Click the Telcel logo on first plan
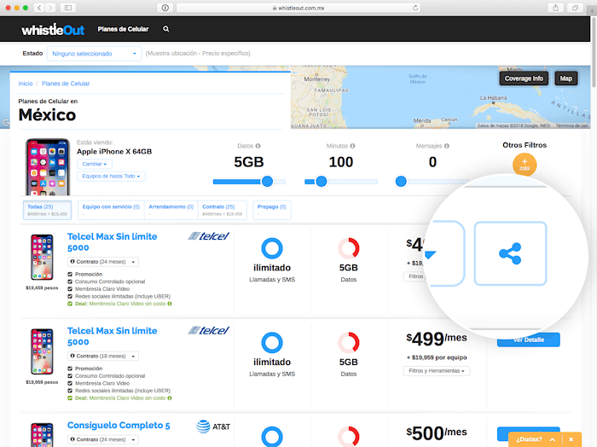This screenshot has width=597, height=447. click(x=209, y=236)
